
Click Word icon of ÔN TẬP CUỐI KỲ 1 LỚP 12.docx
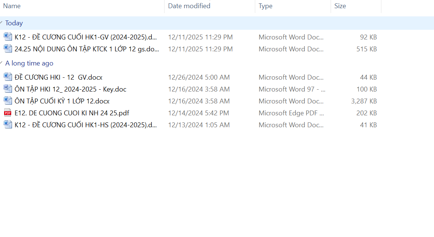(7, 101)
